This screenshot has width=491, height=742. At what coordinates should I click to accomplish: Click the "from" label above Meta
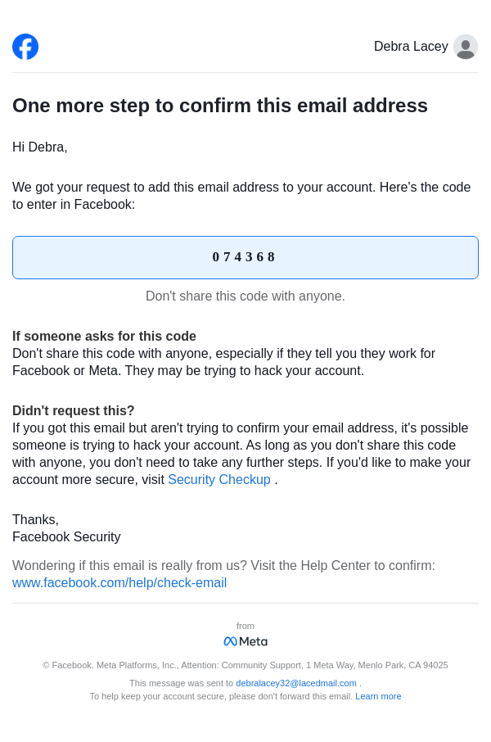click(245, 626)
